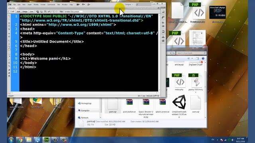Click line number 12 in the code gutter
Screen dimensions: 255x143
[15, 71]
